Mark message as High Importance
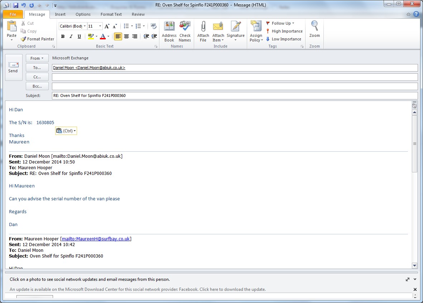Image resolution: width=423 pixels, height=303 pixels. [x=284, y=31]
